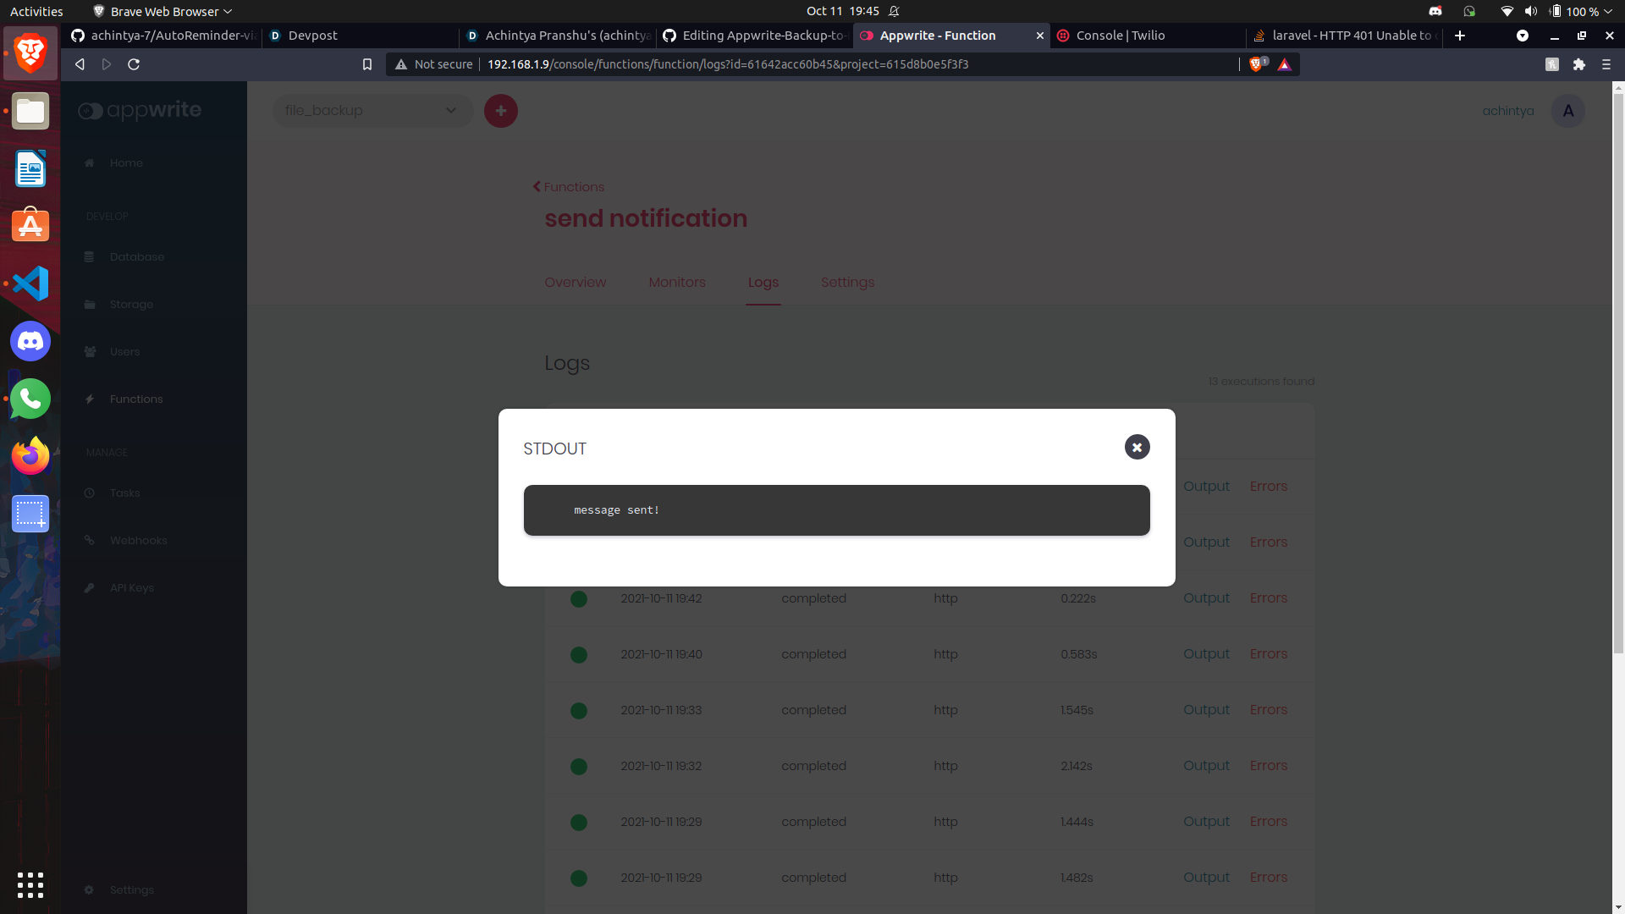Open the Brave main menu
This screenshot has width=1625, height=914.
1606,64
